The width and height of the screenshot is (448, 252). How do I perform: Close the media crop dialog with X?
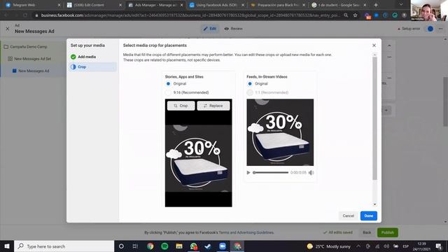(x=374, y=45)
